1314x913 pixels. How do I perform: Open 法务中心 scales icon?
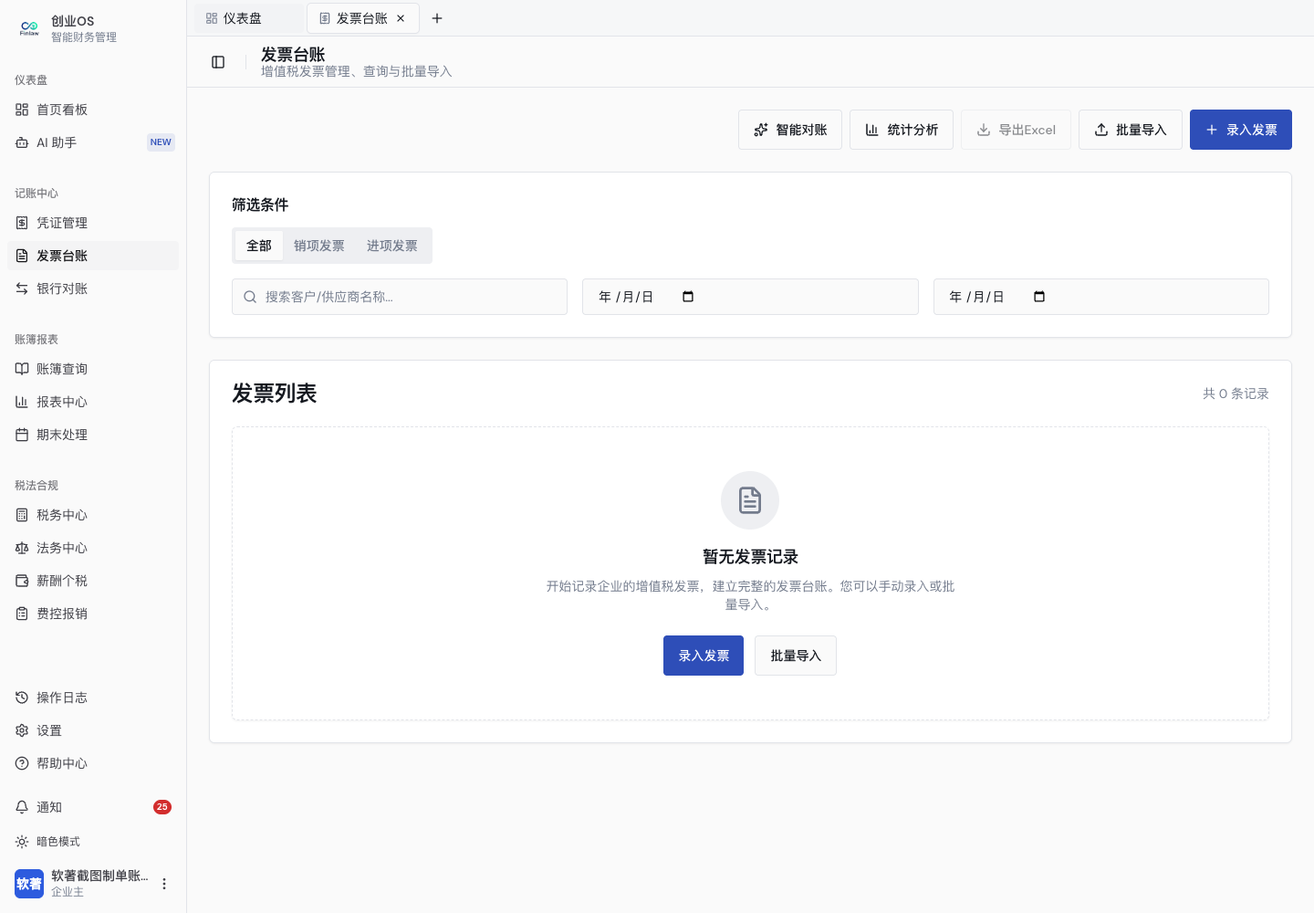coord(22,548)
